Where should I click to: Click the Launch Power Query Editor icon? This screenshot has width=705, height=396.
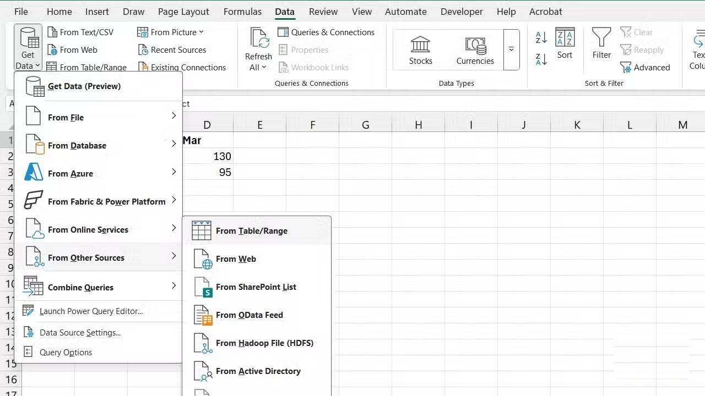pyautogui.click(x=28, y=311)
